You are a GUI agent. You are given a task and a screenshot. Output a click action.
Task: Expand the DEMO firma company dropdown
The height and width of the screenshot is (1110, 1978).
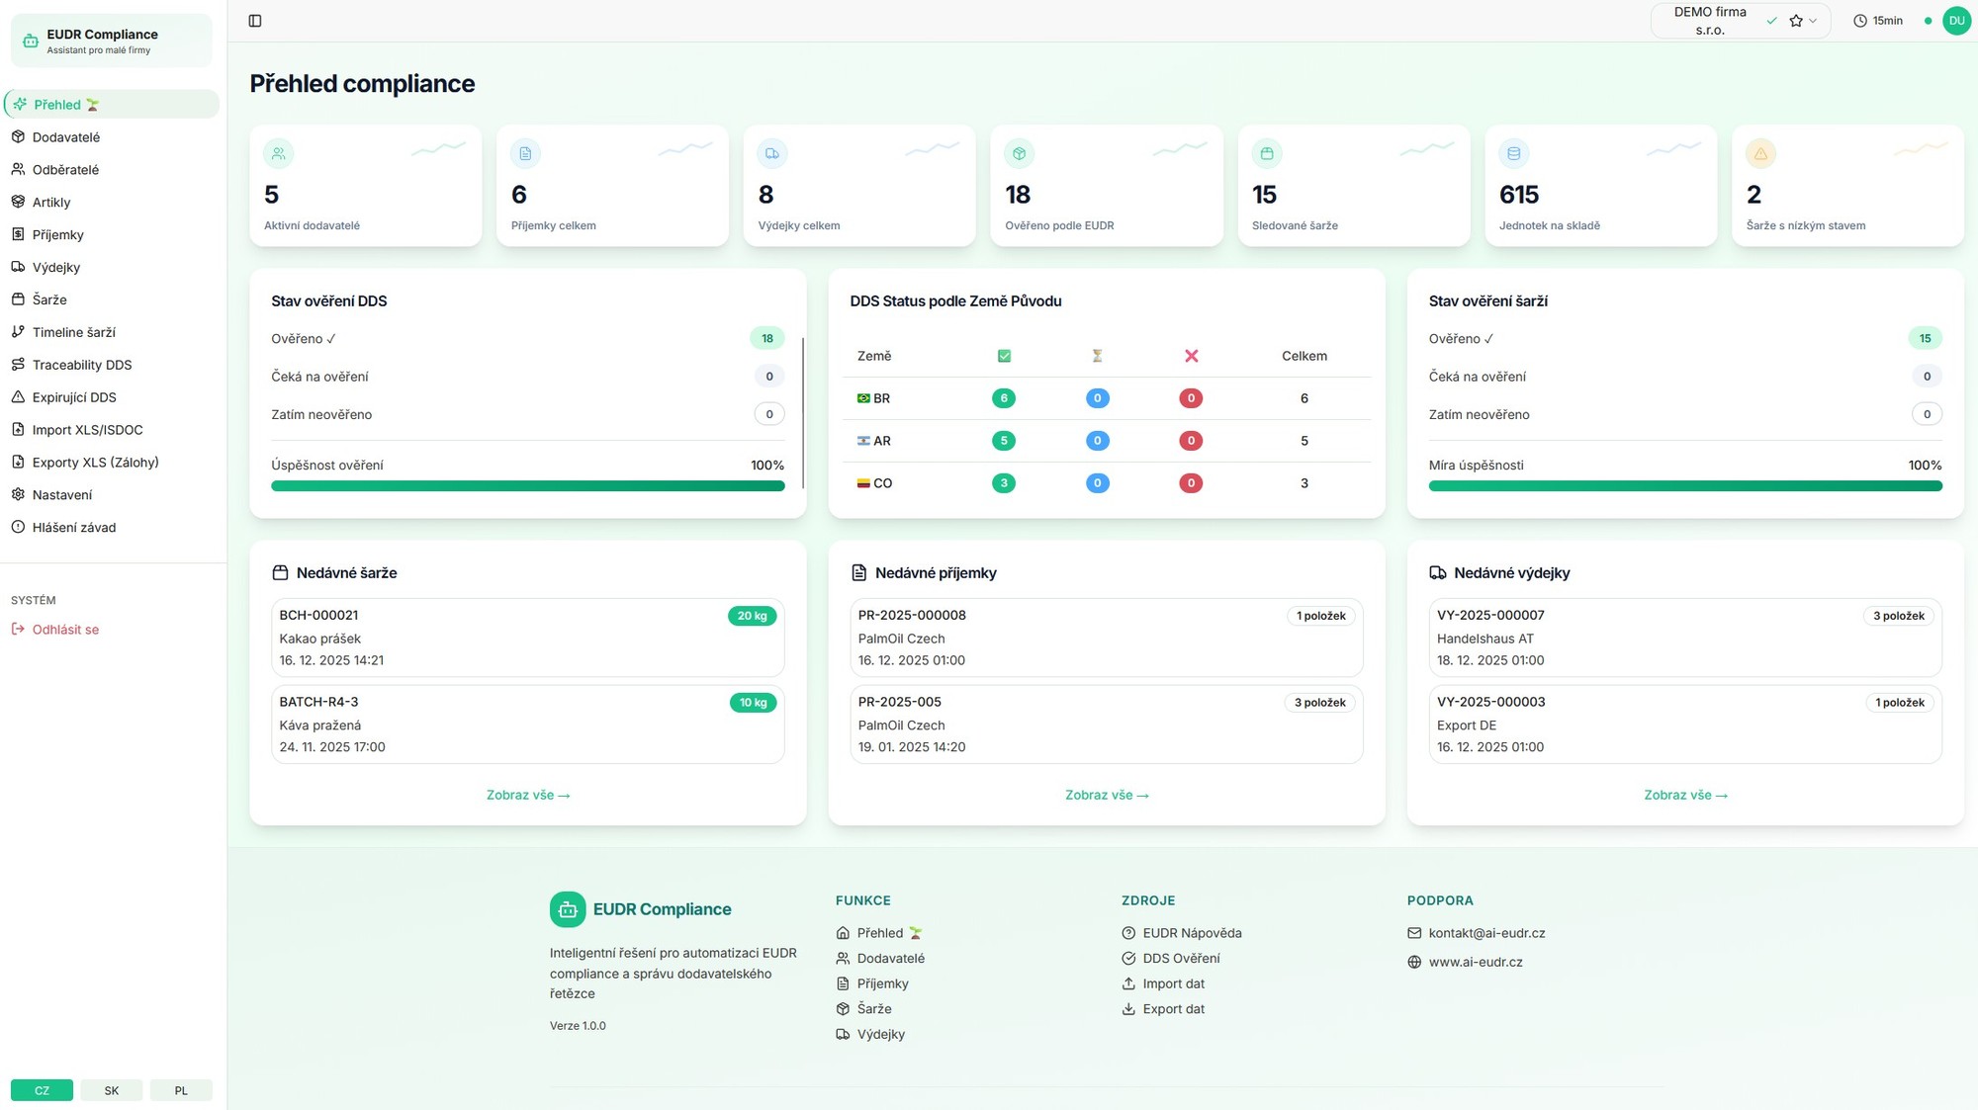[1813, 20]
